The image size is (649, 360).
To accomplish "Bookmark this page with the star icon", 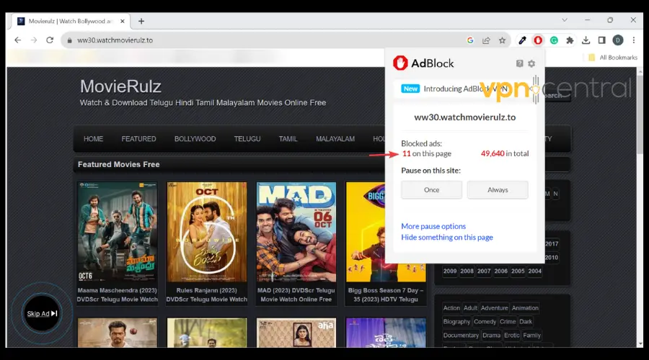I will 502,40.
